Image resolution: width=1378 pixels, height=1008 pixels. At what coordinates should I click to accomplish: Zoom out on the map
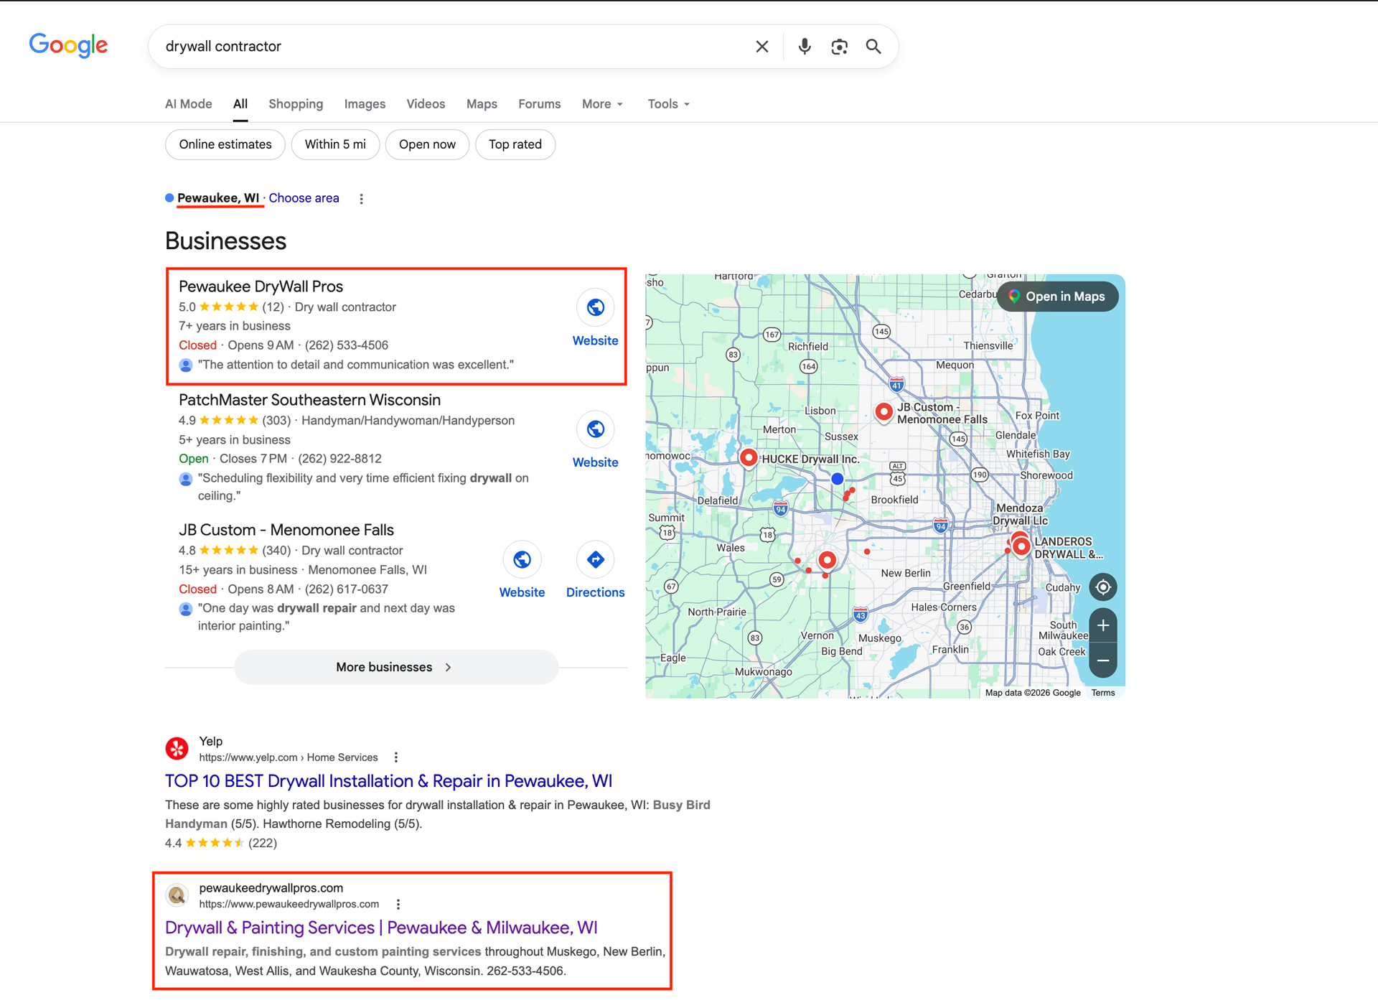(x=1103, y=661)
